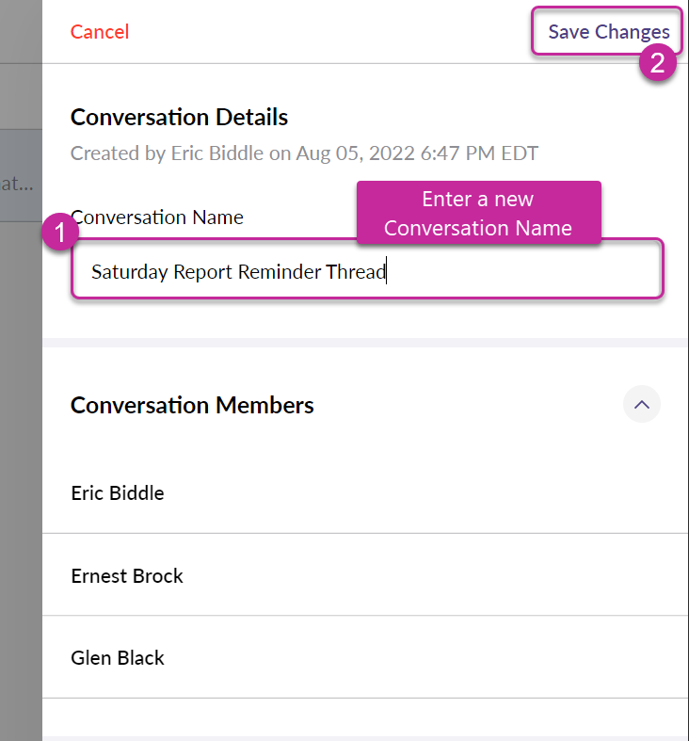
Task: Click the empty row below Glen Black
Action: point(365,717)
